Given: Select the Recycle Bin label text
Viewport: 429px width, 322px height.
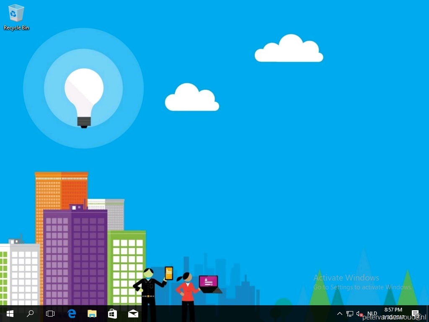Looking at the screenshot, I should [x=16, y=28].
